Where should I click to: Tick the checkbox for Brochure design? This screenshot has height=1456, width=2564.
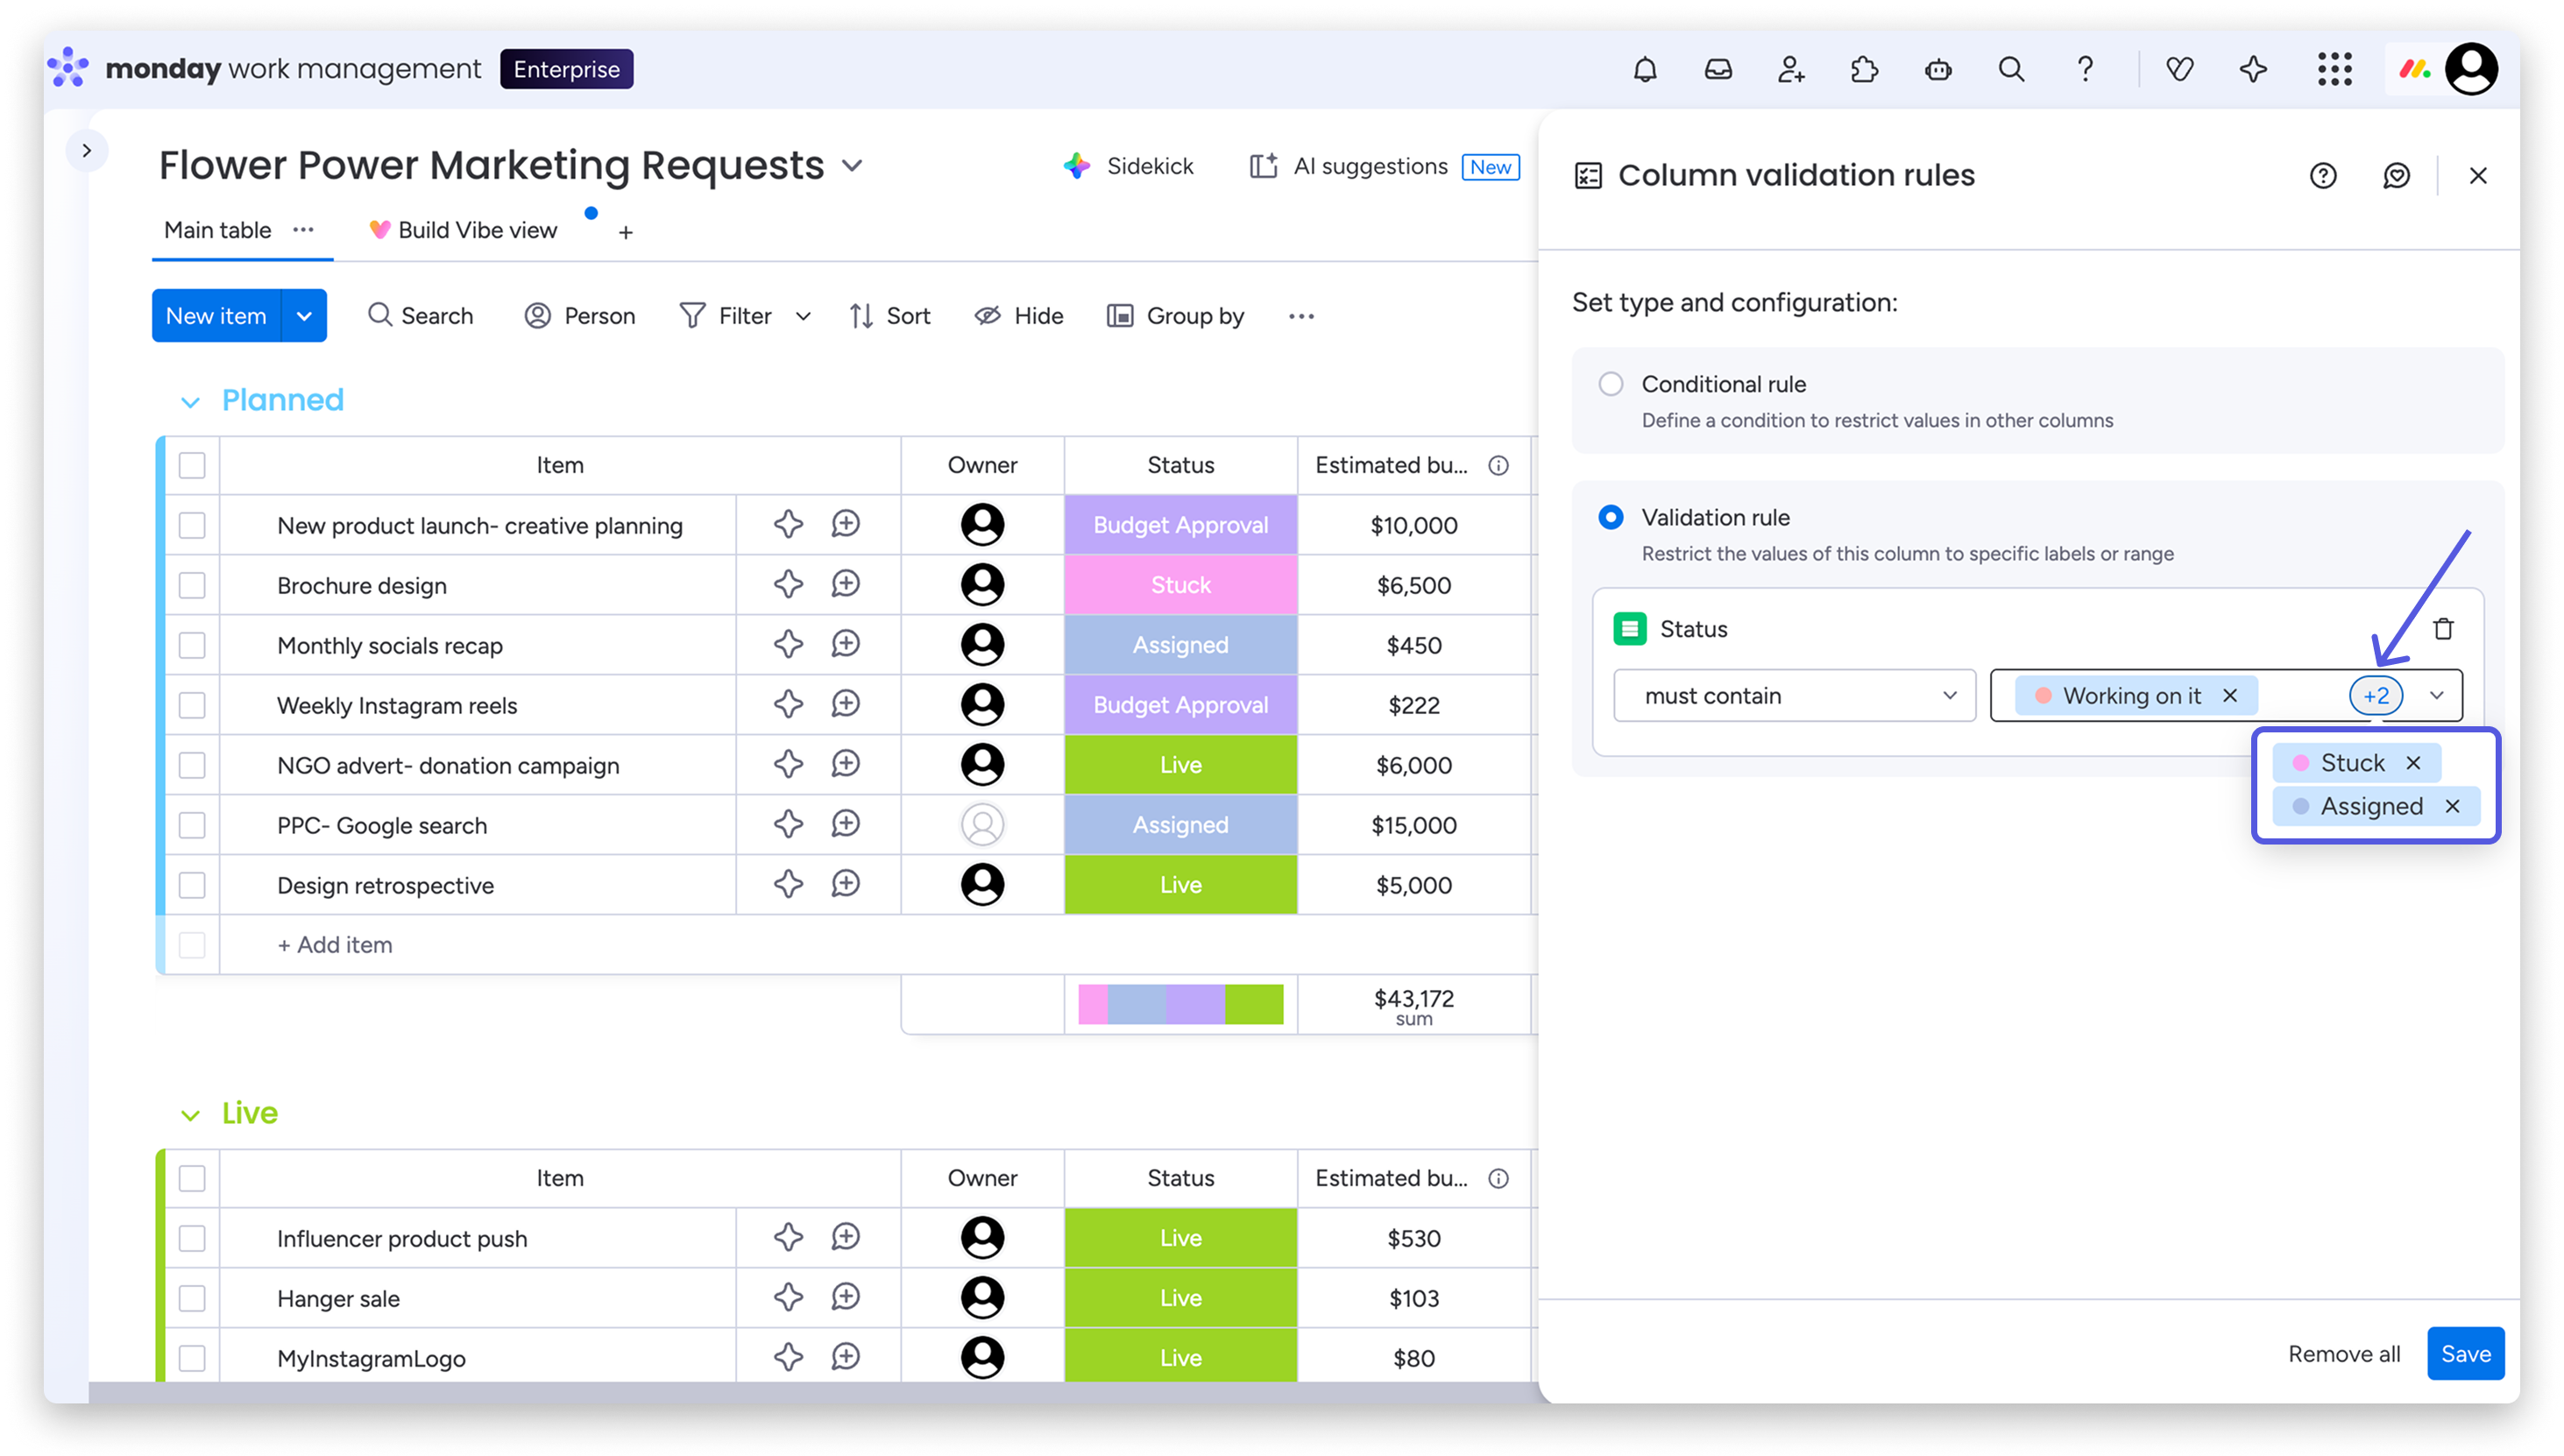192,585
